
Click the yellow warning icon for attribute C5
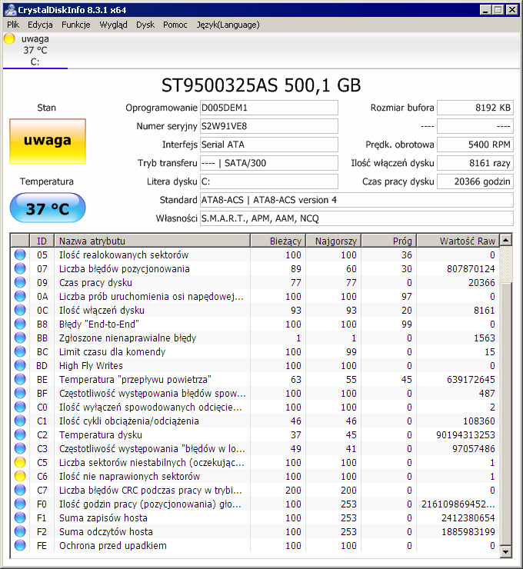click(x=20, y=462)
